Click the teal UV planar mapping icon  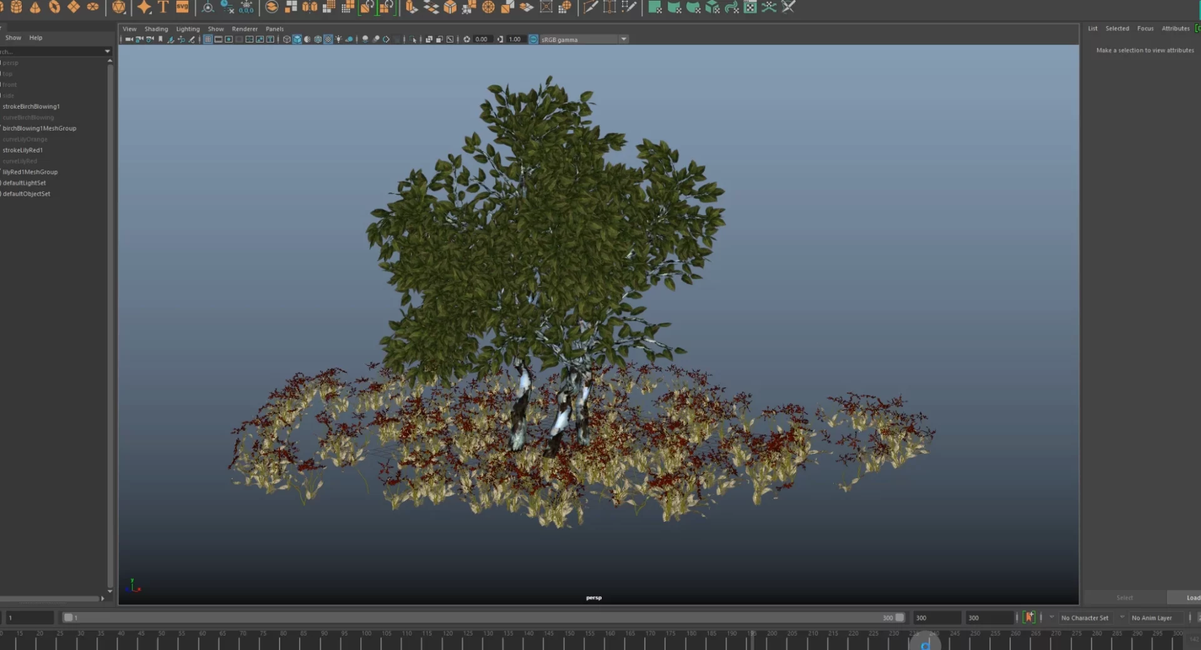tap(655, 7)
